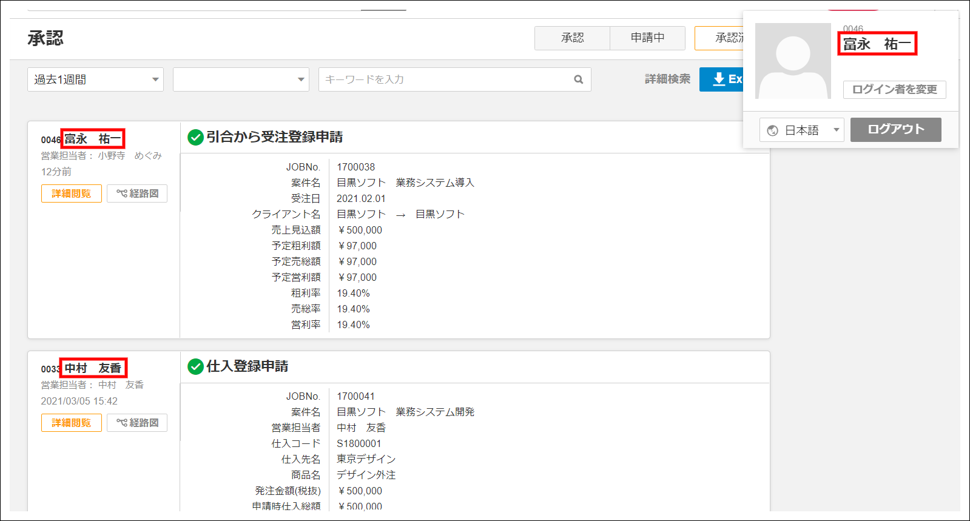Click the 詳細検索 advanced search link
Viewport: 970px width, 521px height.
667,79
